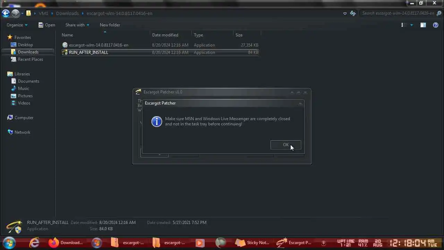Screen dimensions: 444x250
Task: Switch to Sticky Notes taskbar button
Action: (x=252, y=242)
